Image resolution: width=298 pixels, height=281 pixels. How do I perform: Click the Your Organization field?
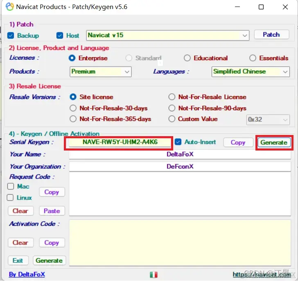click(x=180, y=166)
